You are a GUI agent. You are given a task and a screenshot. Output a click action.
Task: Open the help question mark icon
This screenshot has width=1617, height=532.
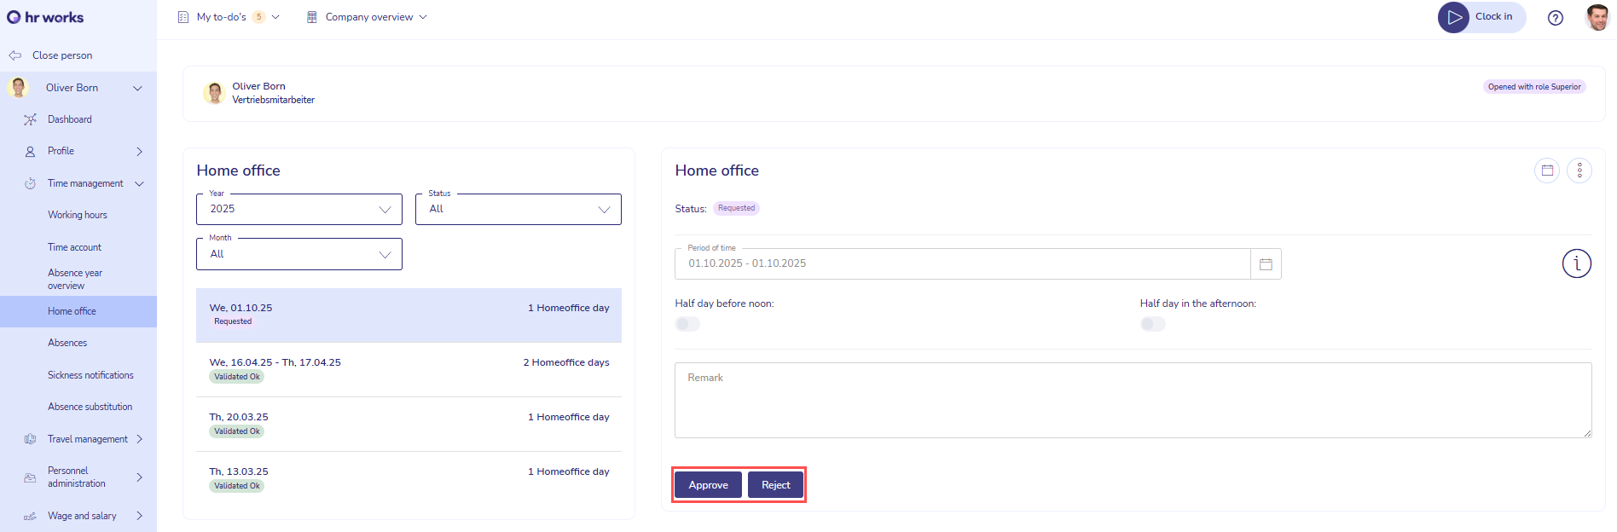[1556, 18]
